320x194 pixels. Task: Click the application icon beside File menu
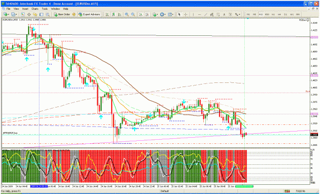tap(3, 9)
